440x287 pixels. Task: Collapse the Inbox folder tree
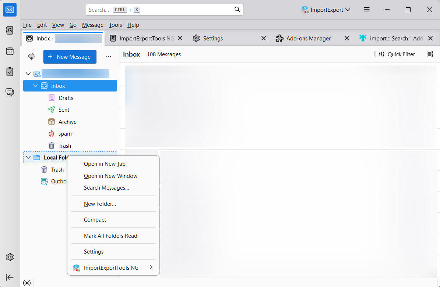(36, 86)
